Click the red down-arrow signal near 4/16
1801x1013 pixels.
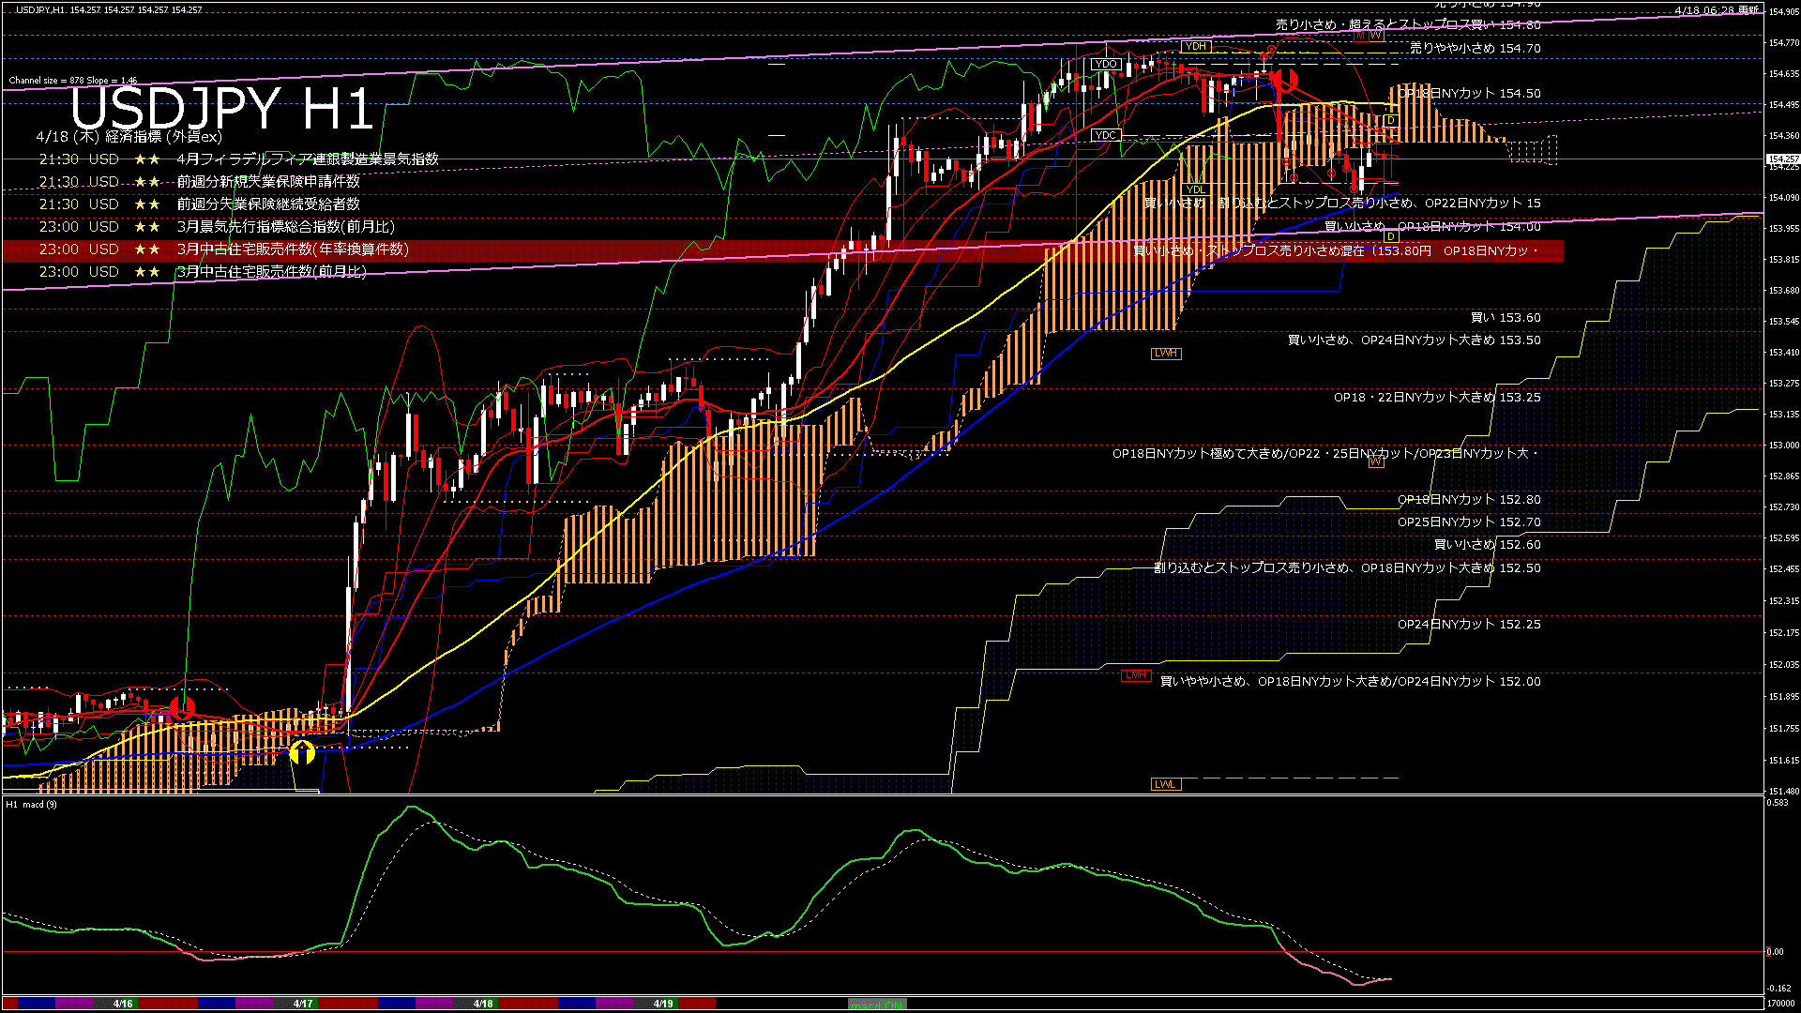pyautogui.click(x=183, y=708)
